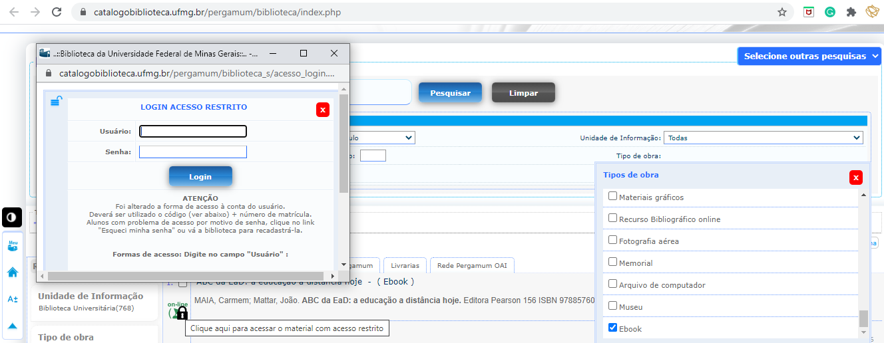The width and height of the screenshot is (884, 343).
Task: Open the browser Extensions puzzle icon
Action: pyautogui.click(x=851, y=12)
